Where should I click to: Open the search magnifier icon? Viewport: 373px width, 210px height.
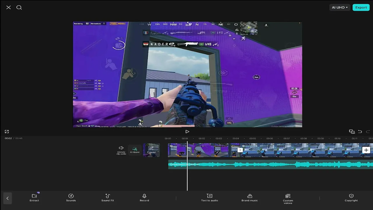pos(19,7)
